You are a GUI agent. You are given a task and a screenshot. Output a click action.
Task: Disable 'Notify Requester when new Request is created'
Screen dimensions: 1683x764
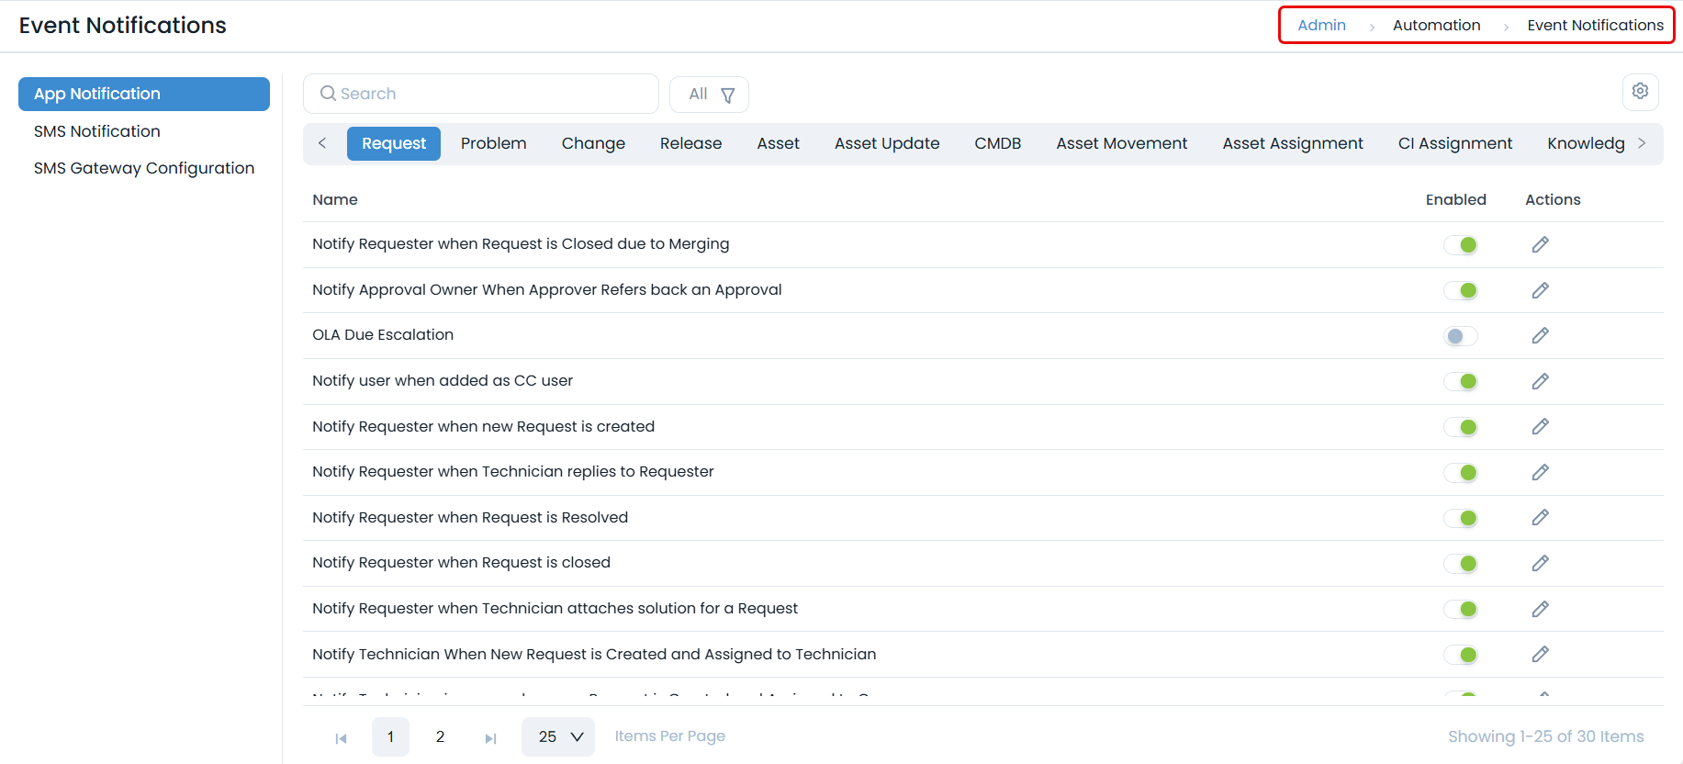(x=1461, y=427)
